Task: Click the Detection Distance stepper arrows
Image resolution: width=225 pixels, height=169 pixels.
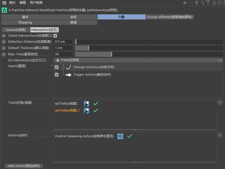Action: point(73,42)
